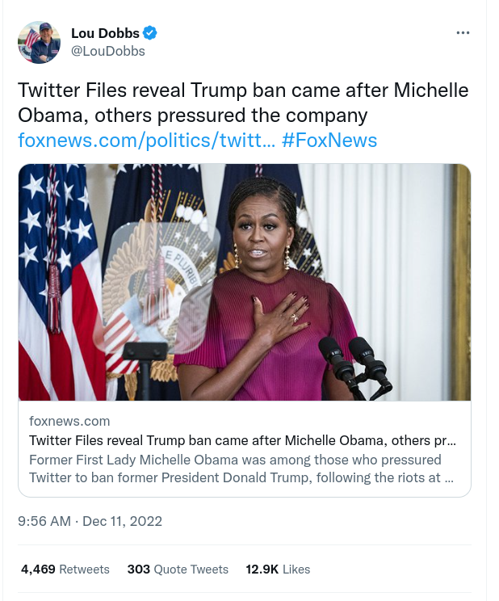Follow the foxnews.com/politics link

tap(146, 140)
